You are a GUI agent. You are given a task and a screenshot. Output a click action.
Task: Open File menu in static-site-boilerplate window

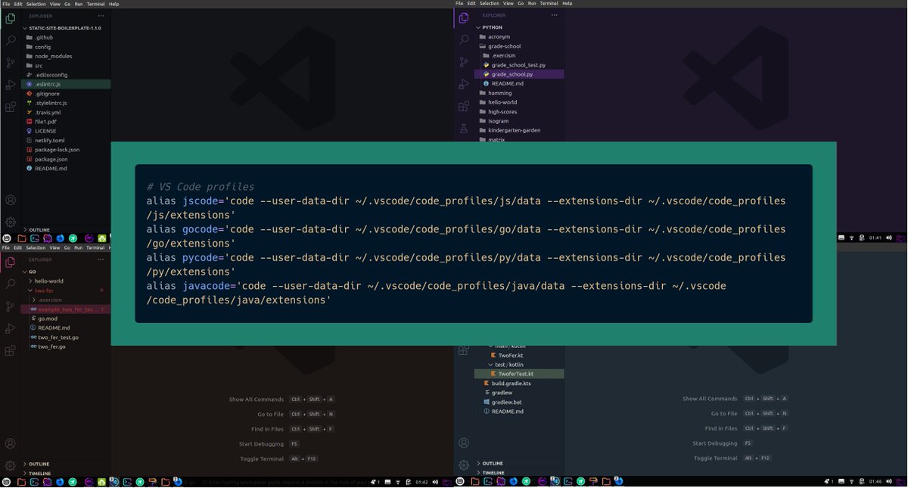[5, 4]
